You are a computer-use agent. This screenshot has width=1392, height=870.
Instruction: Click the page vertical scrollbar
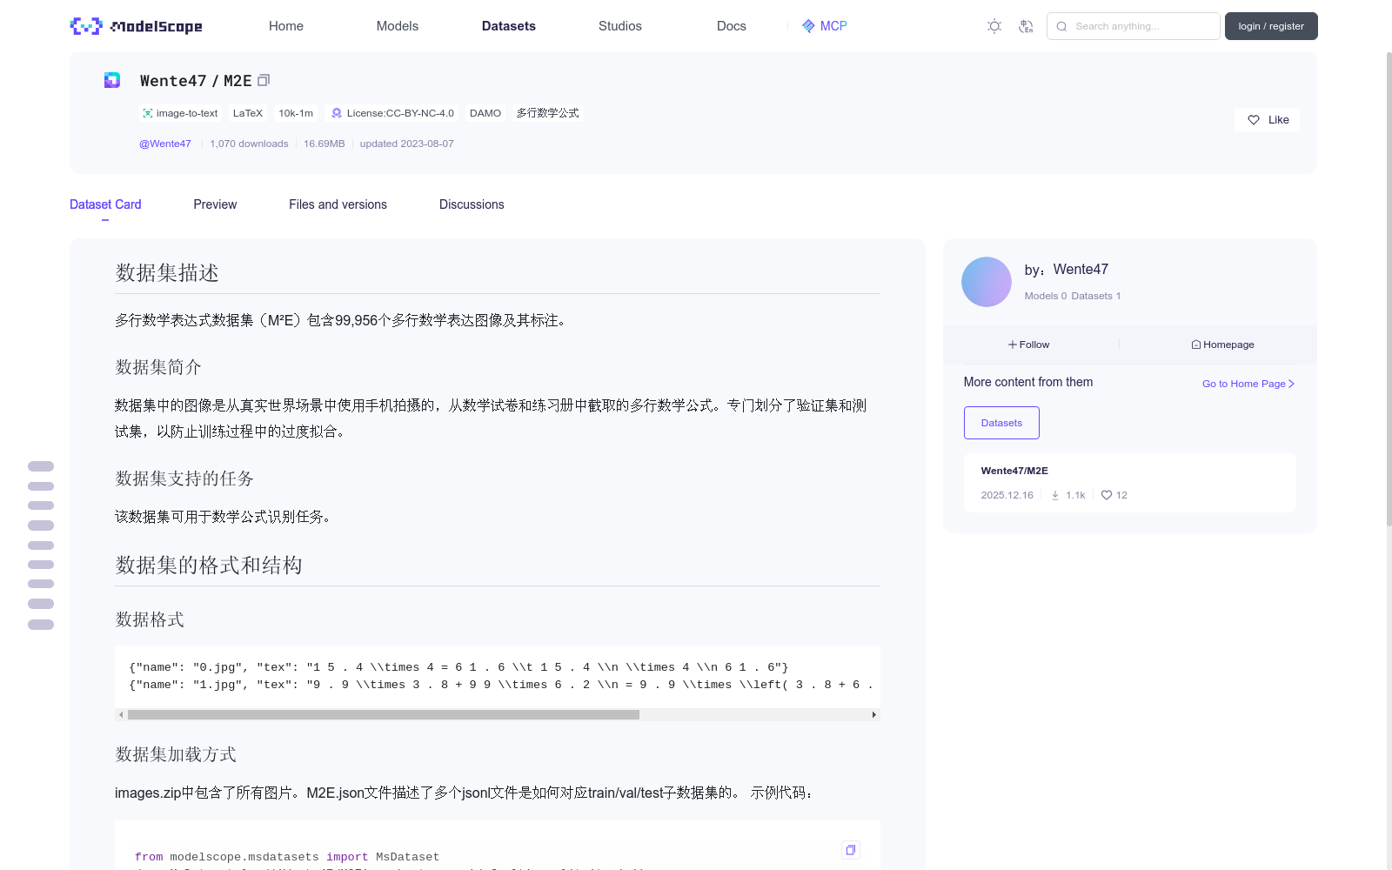(1389, 289)
